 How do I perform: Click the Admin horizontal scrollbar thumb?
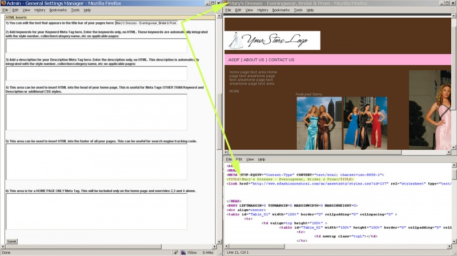click(x=83, y=247)
